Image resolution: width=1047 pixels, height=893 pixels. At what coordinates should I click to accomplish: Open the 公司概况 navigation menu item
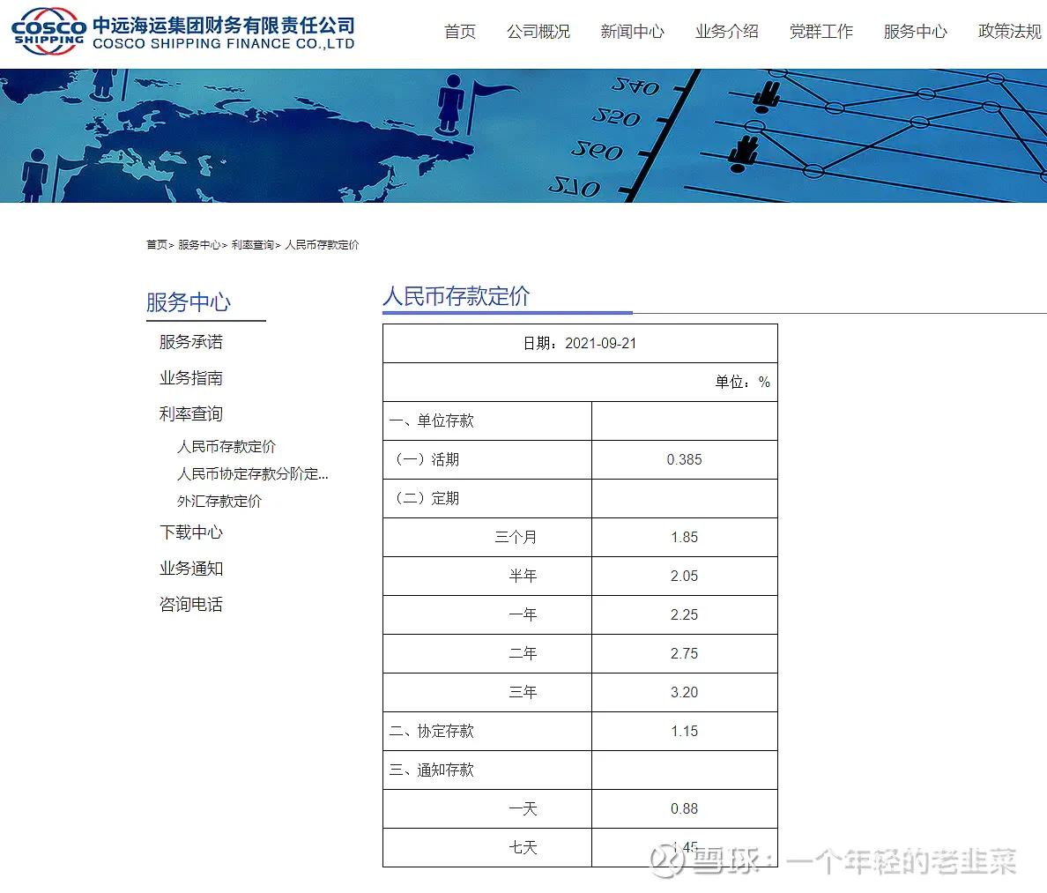point(538,32)
